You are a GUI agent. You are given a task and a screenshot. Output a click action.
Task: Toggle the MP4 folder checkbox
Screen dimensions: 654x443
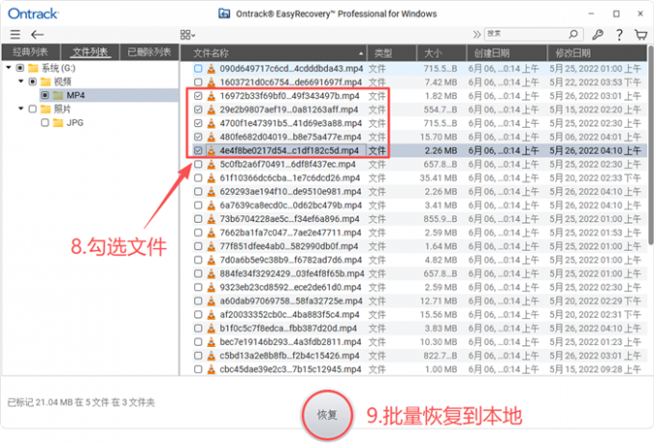pyautogui.click(x=45, y=95)
